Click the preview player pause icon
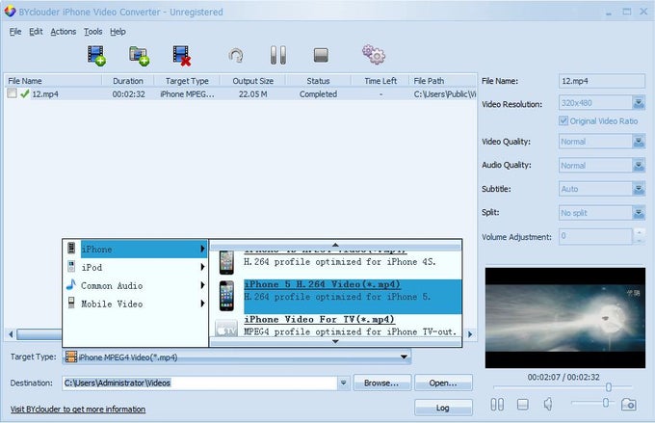 coord(497,404)
